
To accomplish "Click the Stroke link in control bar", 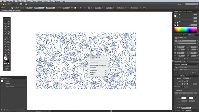I will pyautogui.click(x=22, y=8).
